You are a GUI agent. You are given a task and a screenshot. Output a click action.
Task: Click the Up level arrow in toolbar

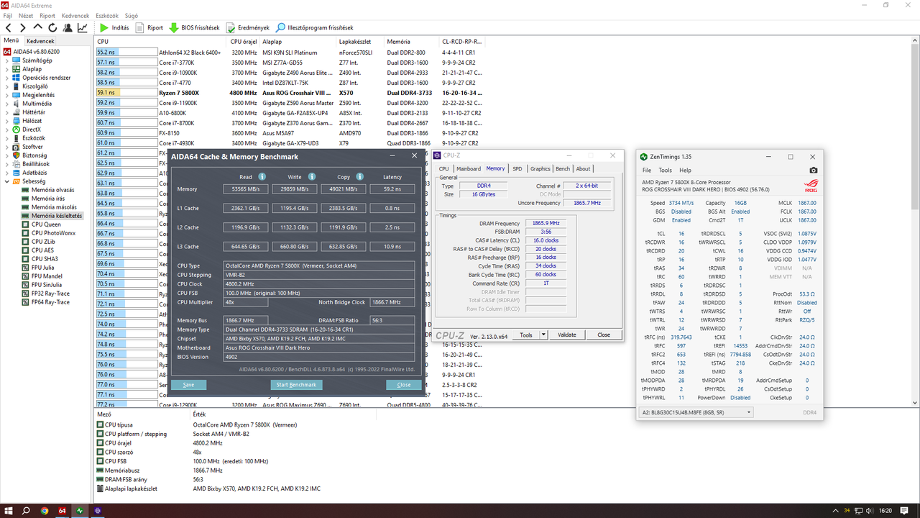click(37, 28)
